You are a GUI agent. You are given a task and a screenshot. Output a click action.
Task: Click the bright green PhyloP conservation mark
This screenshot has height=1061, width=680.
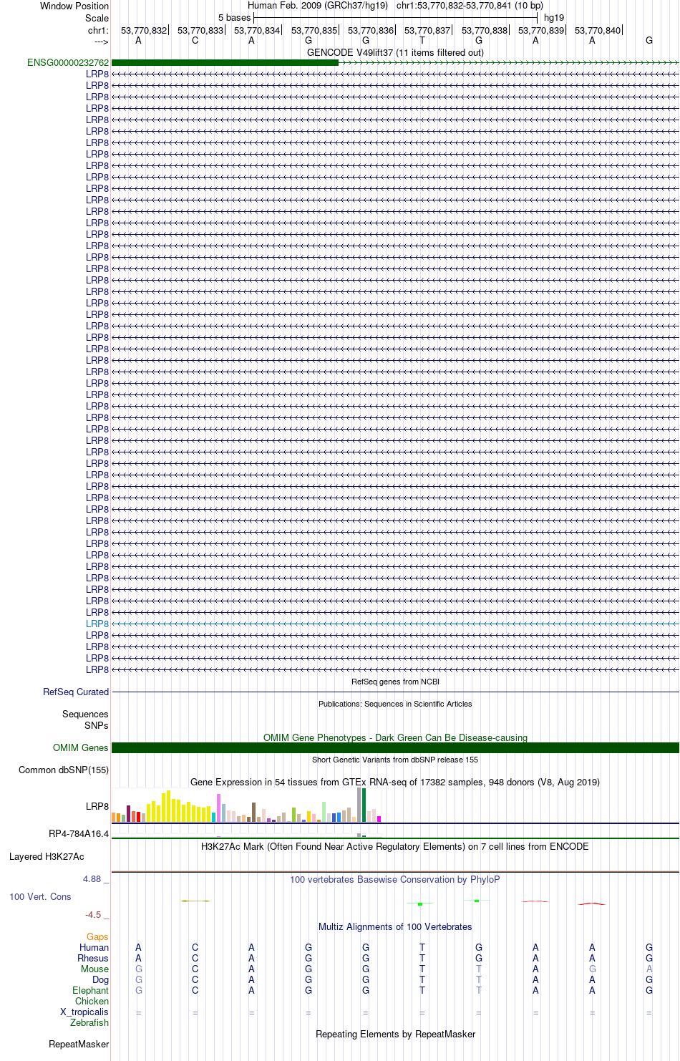(420, 904)
